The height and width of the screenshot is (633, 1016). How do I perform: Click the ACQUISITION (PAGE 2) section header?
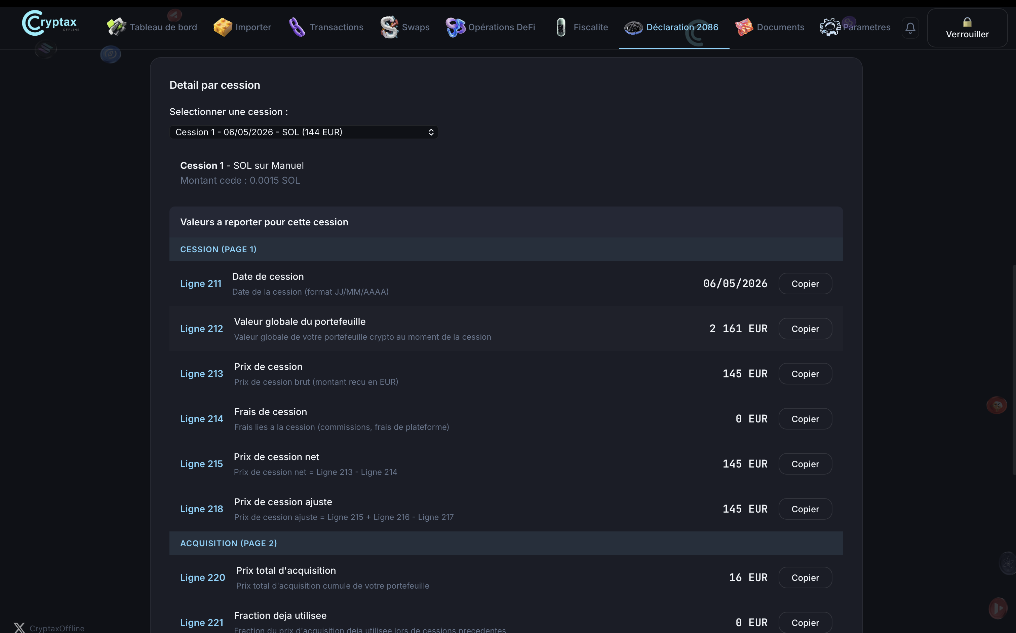pos(506,544)
